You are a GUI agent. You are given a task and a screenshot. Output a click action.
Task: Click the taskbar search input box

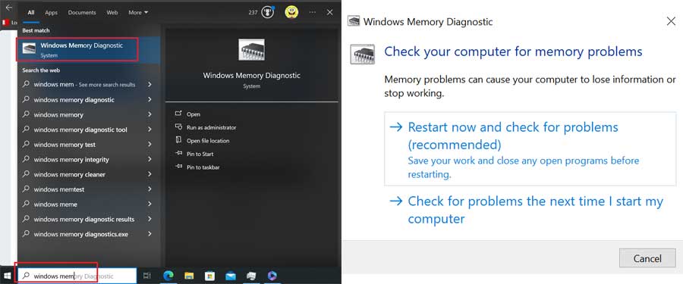point(77,276)
